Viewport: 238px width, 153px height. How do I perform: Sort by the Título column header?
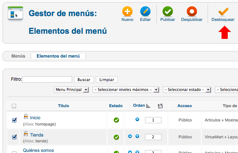(63, 106)
